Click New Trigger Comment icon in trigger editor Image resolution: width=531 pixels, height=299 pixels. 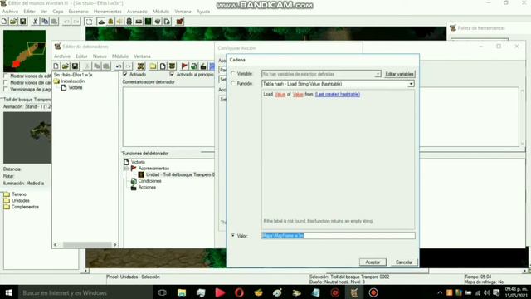point(172,66)
